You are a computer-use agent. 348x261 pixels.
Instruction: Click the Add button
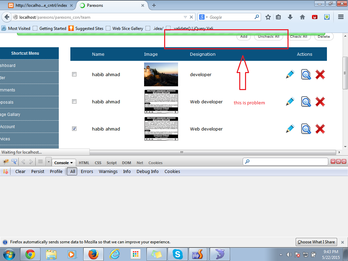[244, 37]
